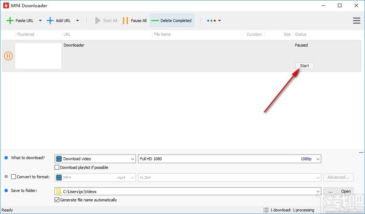Image resolution: width=365 pixels, height=214 pixels.
Task: Click the File Name column header
Action: click(x=162, y=34)
